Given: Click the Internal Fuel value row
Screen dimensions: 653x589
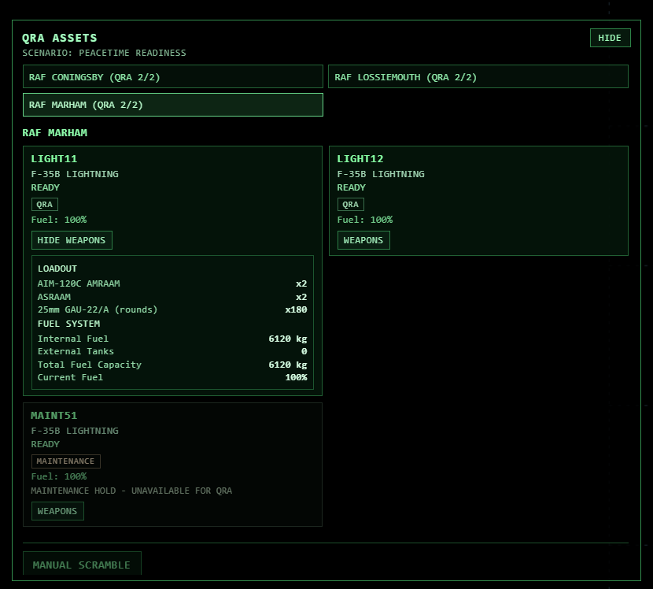Looking at the screenshot, I should point(172,339).
